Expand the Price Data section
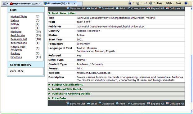193x114 pixels. (49, 98)
